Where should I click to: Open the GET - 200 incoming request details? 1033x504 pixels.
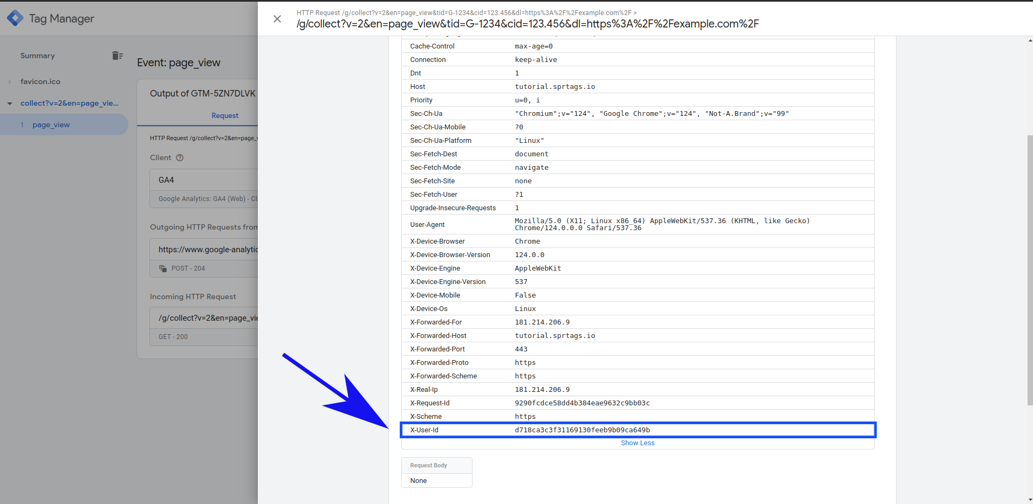point(173,336)
